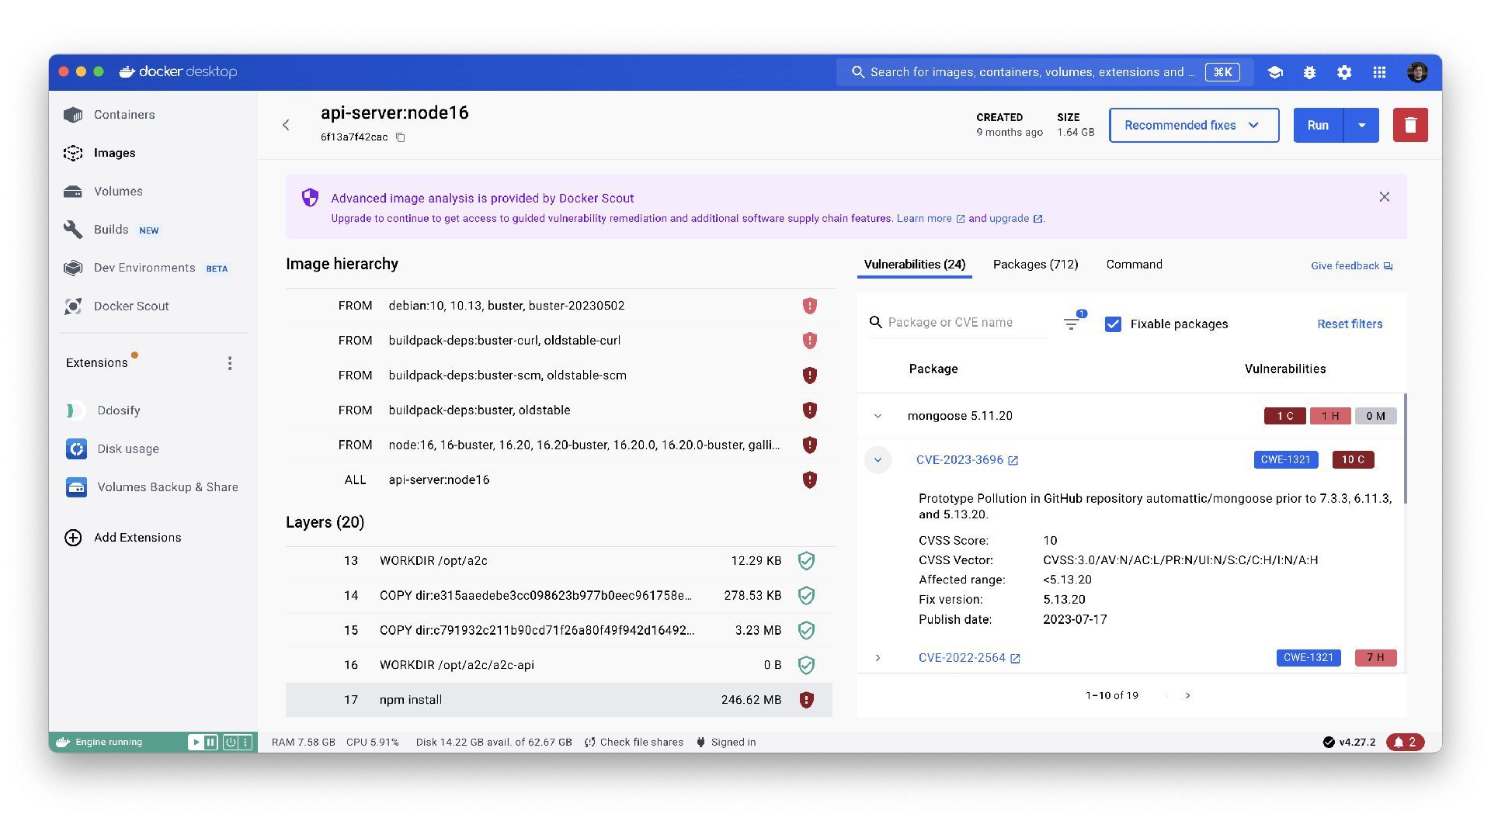This screenshot has width=1491, height=838.
Task: Dismiss the Docker Scout banner
Action: click(x=1384, y=197)
